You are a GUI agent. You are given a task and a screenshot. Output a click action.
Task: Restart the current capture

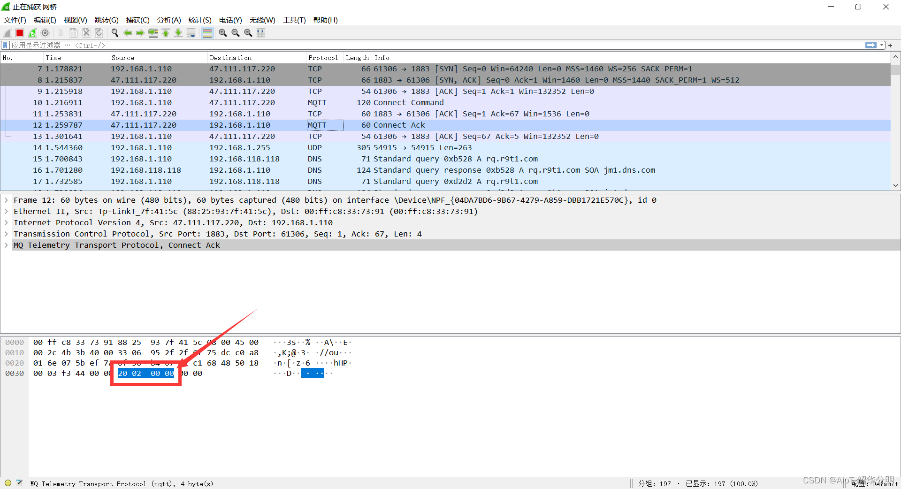[x=32, y=33]
